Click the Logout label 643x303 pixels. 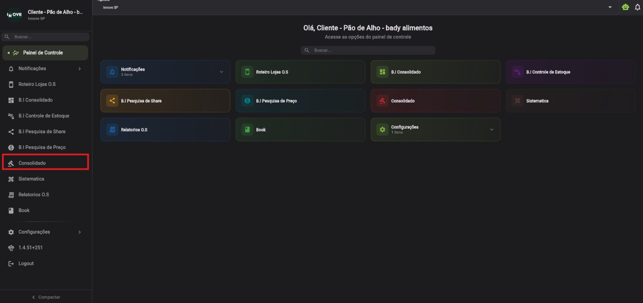coord(26,264)
